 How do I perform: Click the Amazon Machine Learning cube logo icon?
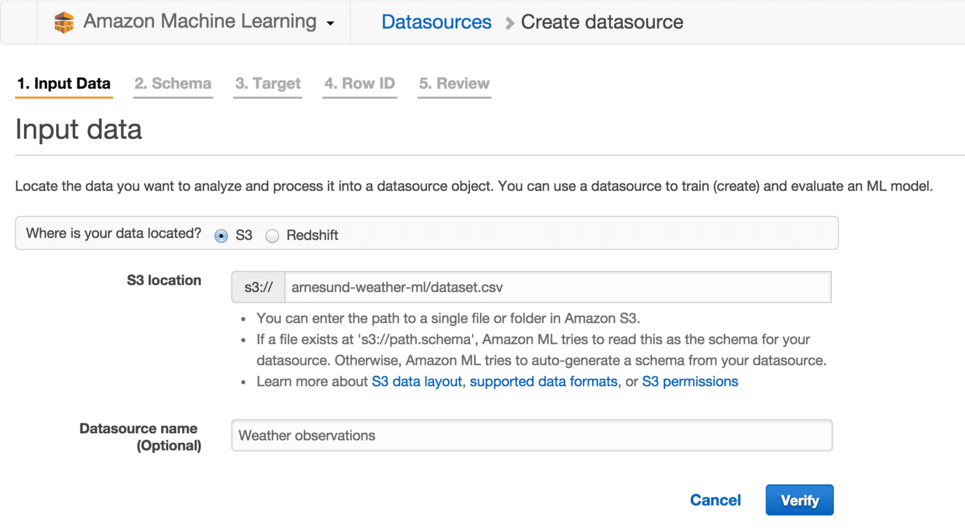tap(63, 22)
